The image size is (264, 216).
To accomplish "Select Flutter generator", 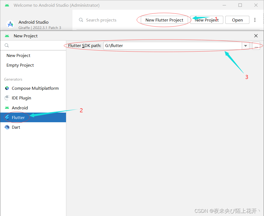I will coord(33,117).
